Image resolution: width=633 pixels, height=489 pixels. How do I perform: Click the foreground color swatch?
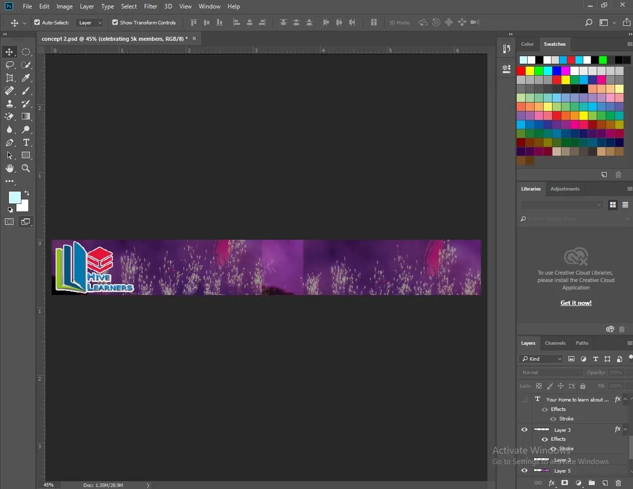click(14, 197)
